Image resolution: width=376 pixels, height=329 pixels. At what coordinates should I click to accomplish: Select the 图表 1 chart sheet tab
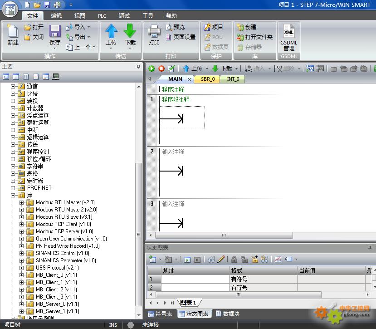point(188,303)
